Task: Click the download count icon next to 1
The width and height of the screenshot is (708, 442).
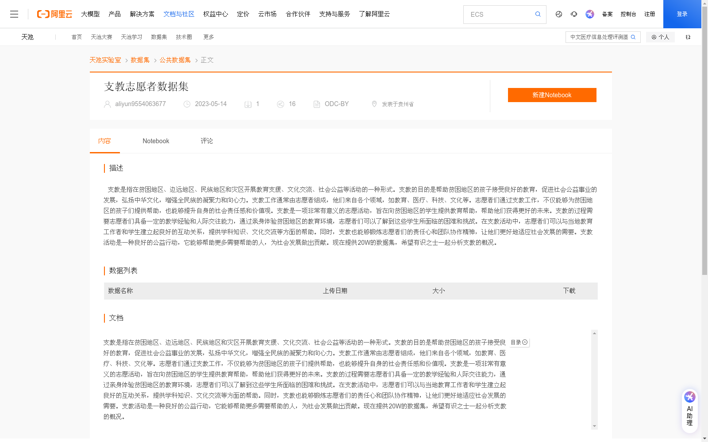Action: (248, 104)
